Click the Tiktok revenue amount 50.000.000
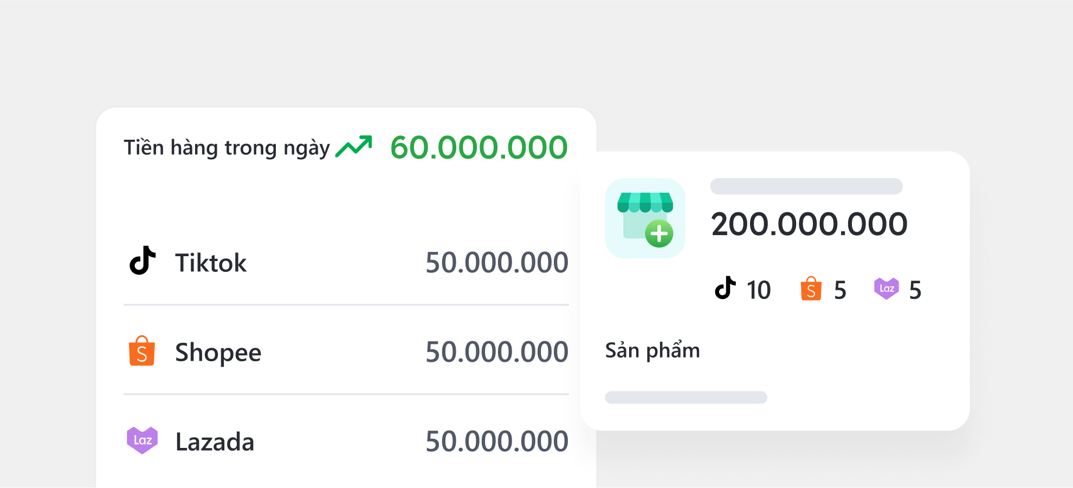Viewport: 1073px width, 488px height. click(496, 263)
